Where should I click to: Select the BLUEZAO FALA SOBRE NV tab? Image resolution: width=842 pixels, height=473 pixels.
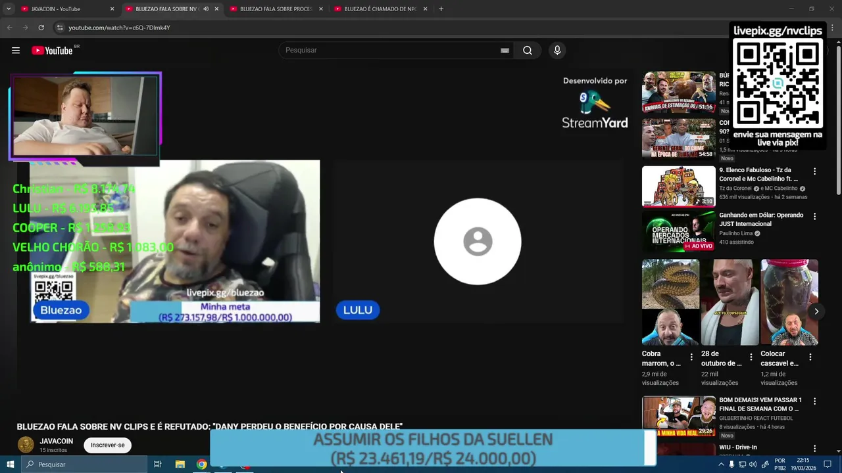point(164,9)
